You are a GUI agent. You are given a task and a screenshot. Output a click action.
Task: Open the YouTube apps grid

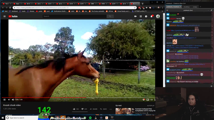click(141, 16)
